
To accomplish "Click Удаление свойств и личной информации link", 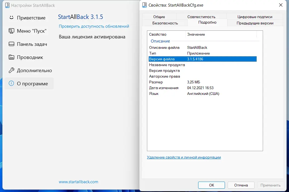I will click(184, 157).
